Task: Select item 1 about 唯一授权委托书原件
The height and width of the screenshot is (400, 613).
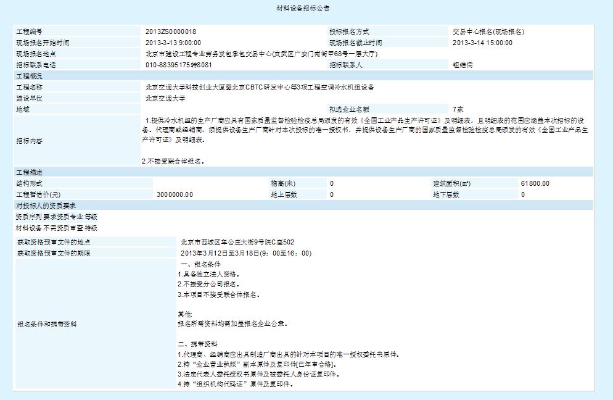Action: pyautogui.click(x=288, y=354)
